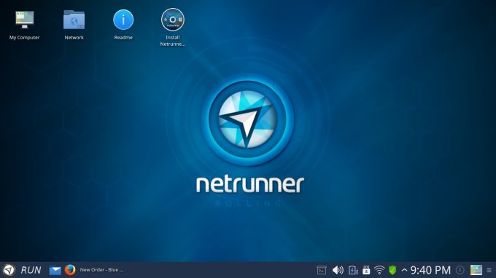Viewport: 496px width, 278px height.
Task: Switch to New Order - Blue window task
Action: pos(101,270)
